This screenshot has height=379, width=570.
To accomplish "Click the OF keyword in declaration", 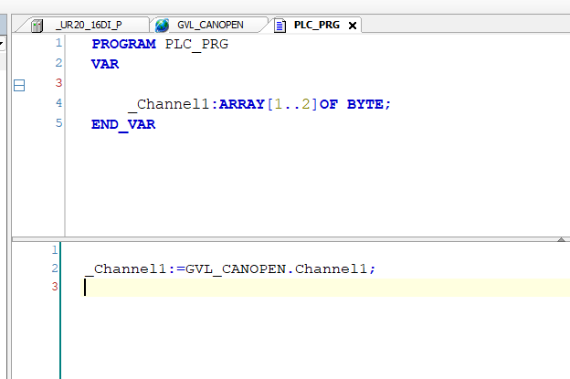I will click(x=329, y=105).
